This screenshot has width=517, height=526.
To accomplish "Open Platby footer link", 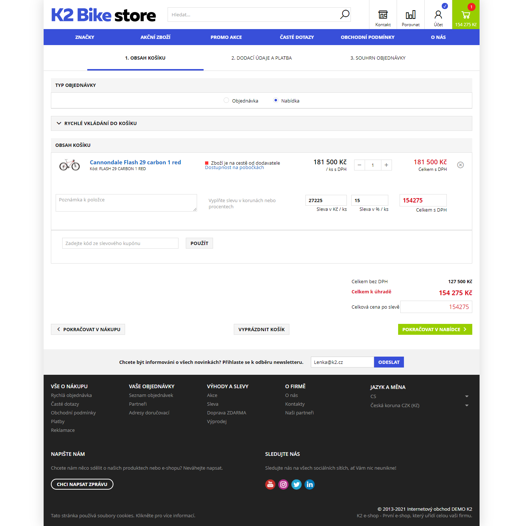I will pyautogui.click(x=58, y=421).
